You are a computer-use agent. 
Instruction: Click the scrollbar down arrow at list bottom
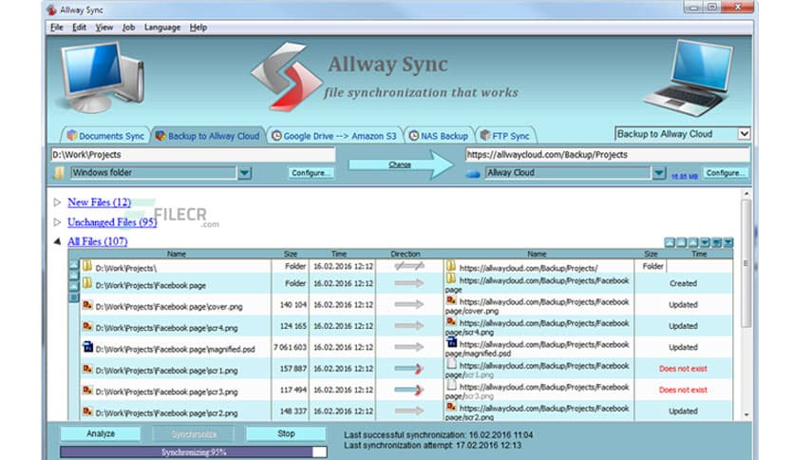tap(747, 415)
